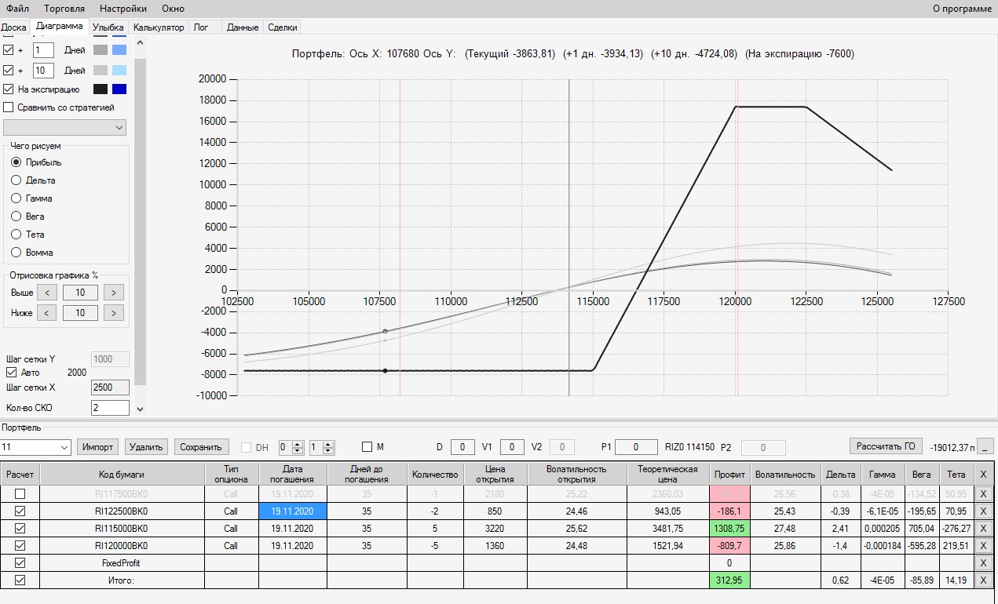Viewport: 998px width, 604px height.
Task: Pick the gray swatch for 1 Дней
Action: pos(101,50)
